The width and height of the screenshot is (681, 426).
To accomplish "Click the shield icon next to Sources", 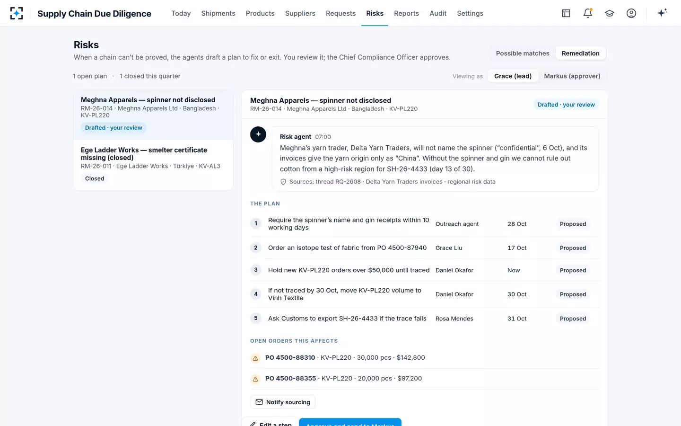I will (x=283, y=182).
